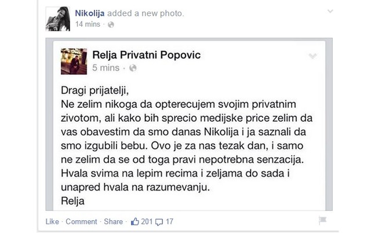Image resolution: width=371 pixels, height=233 pixels.
Task: Open Nikolija's profile picture
Action: [x=58, y=19]
